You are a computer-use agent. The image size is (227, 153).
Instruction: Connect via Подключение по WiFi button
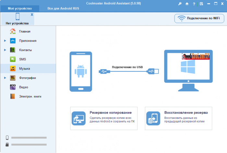199,19
